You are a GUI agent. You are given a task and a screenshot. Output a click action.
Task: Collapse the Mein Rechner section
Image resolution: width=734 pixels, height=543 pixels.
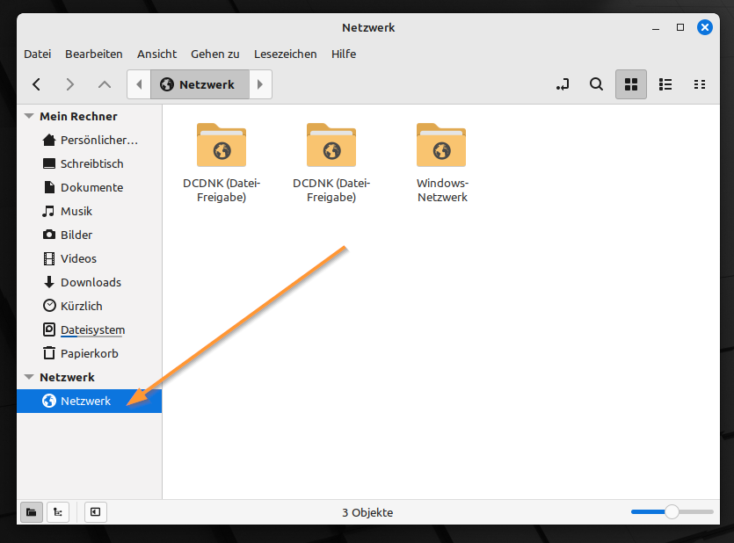click(x=29, y=116)
